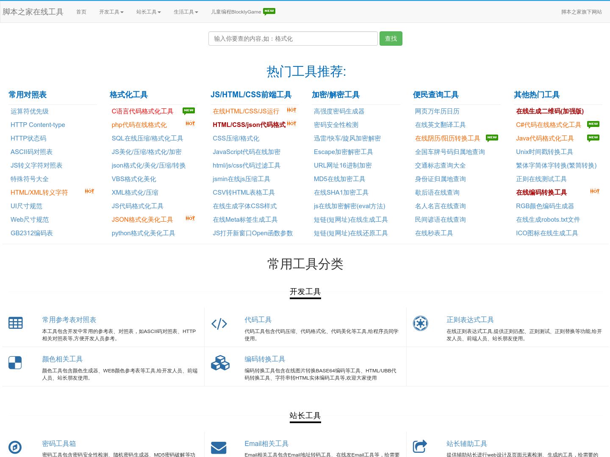This screenshot has width=610, height=457.
Task: Click the NEW badge beside 在线阴历/阳历转换工具
Action: coord(492,138)
